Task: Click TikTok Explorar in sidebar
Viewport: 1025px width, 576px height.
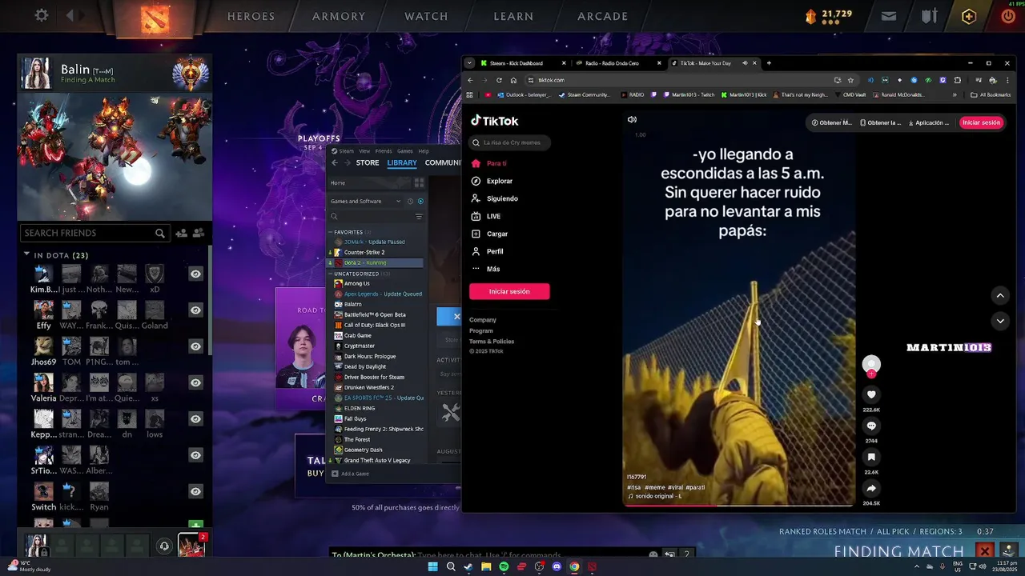Action: [499, 181]
